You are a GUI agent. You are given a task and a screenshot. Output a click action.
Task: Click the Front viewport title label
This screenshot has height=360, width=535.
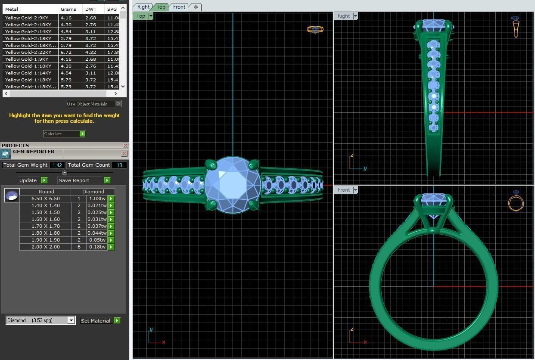click(344, 190)
